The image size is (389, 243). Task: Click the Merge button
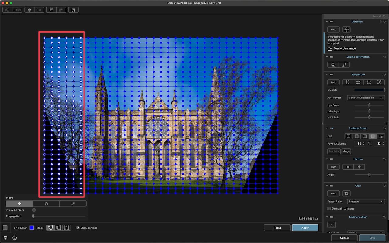(346, 151)
